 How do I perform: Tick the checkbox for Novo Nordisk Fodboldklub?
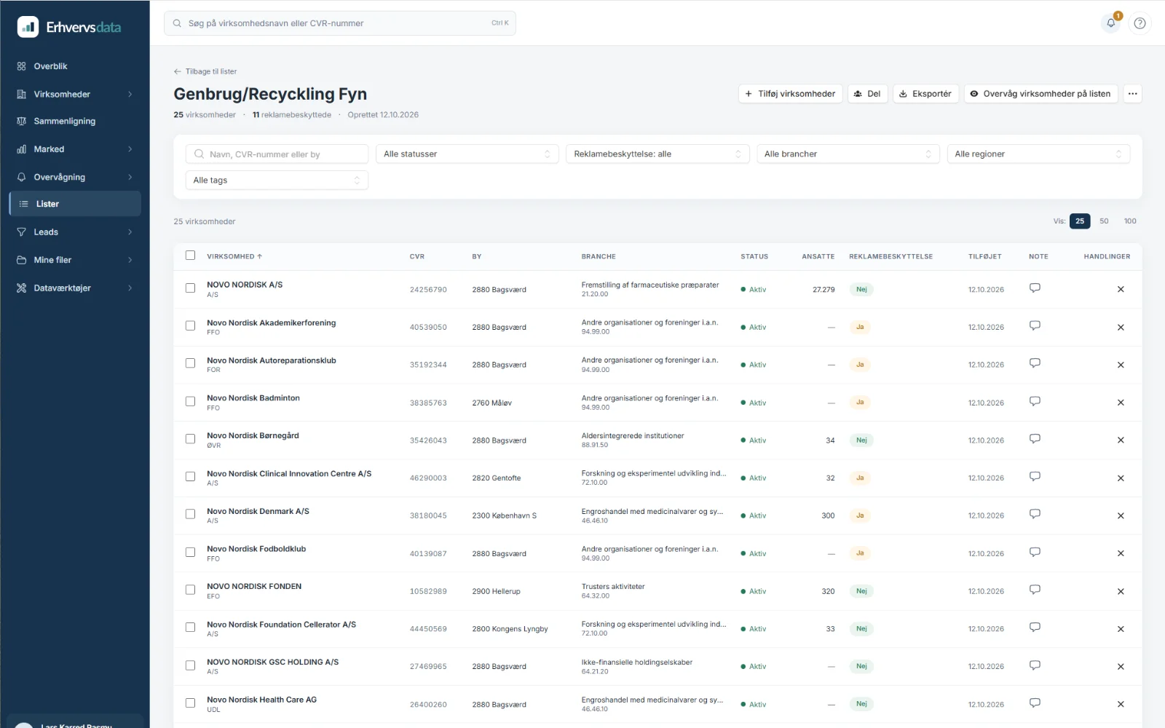pyautogui.click(x=190, y=553)
